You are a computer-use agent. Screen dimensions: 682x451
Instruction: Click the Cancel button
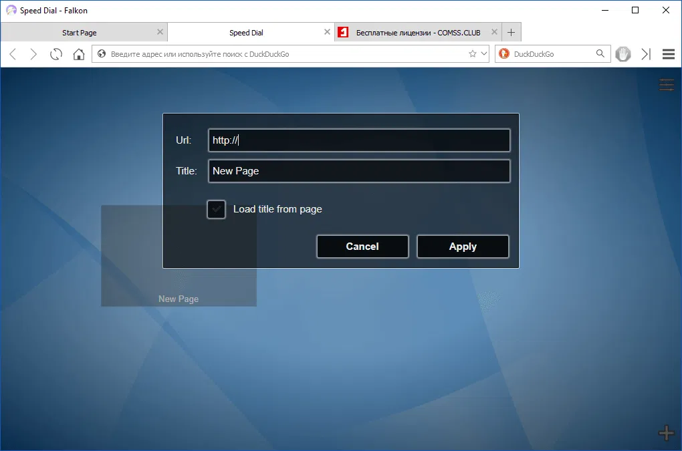[362, 247]
